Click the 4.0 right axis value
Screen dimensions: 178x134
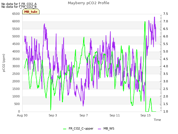coord(165,66)
